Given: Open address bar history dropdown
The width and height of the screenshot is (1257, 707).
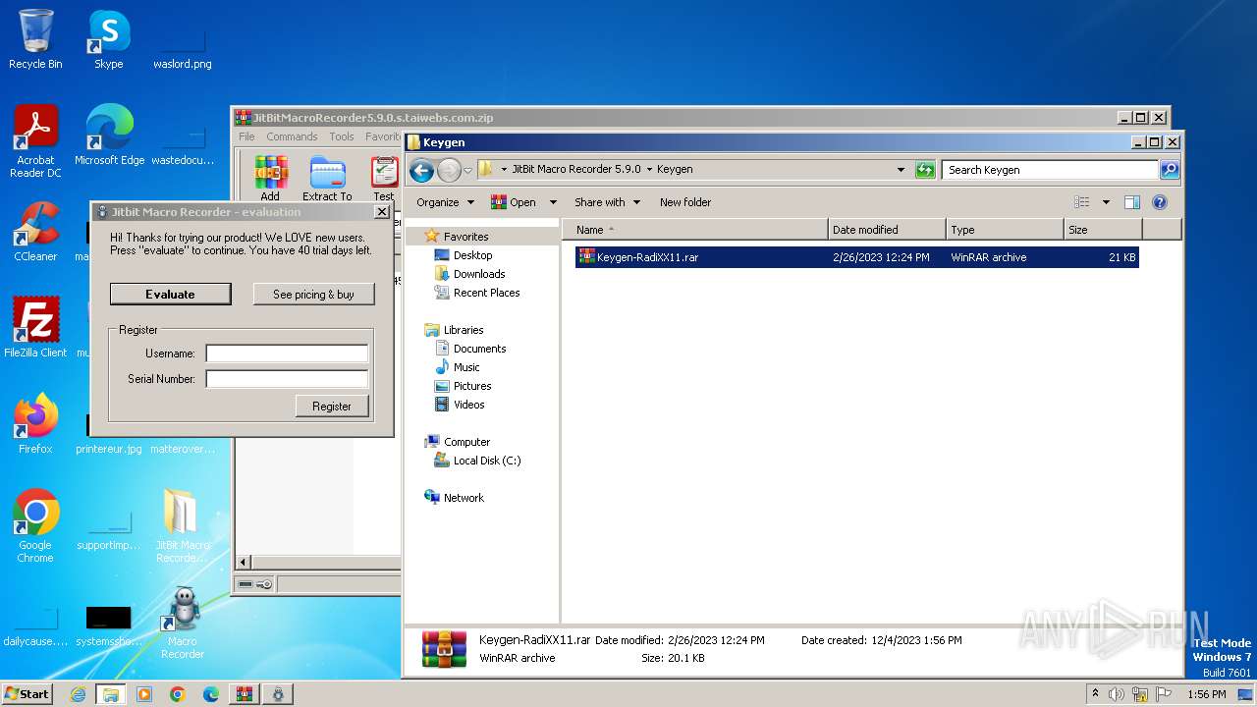Looking at the screenshot, I should coord(901,170).
